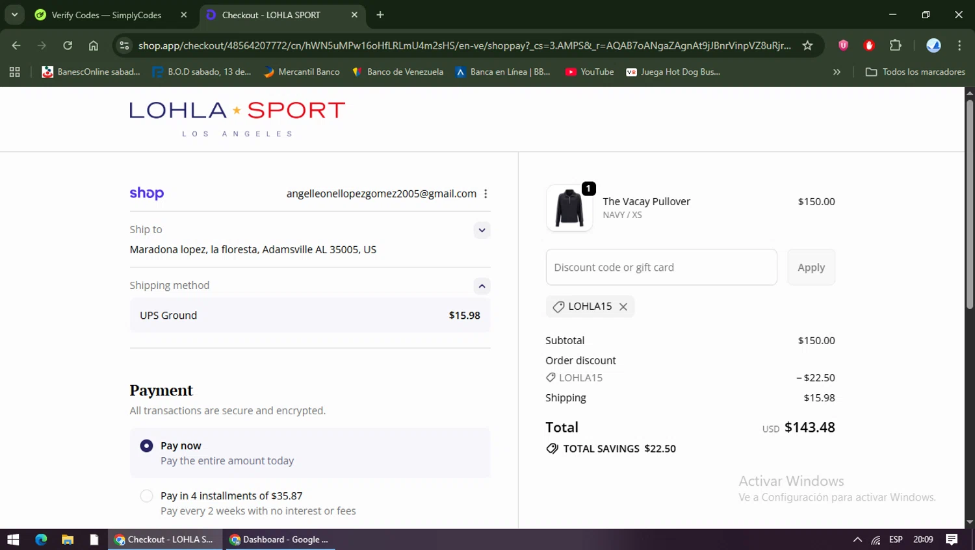Expand the Ship to address section

pos(482,230)
